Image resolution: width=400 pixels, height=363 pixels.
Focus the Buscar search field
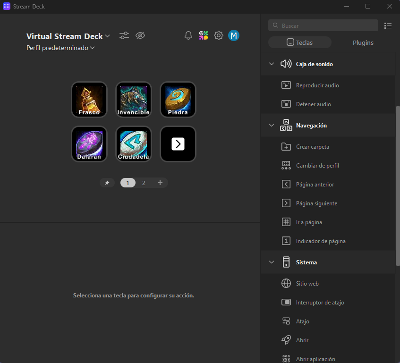(x=323, y=25)
